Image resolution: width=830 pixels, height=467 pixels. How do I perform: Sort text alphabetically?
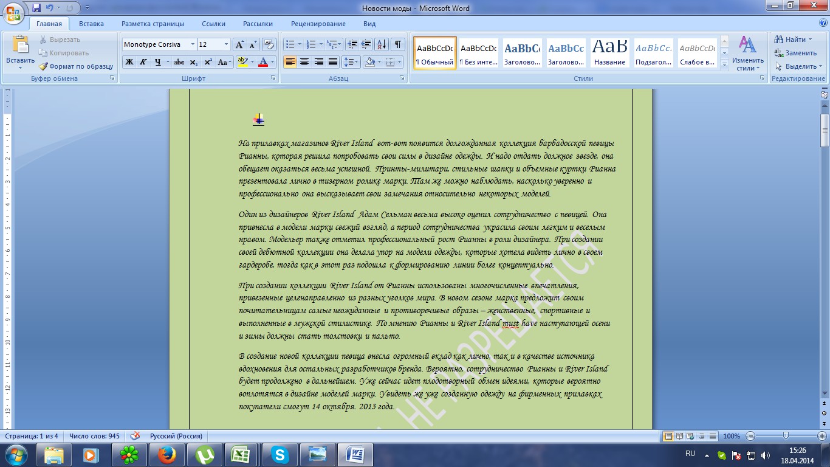tap(382, 44)
